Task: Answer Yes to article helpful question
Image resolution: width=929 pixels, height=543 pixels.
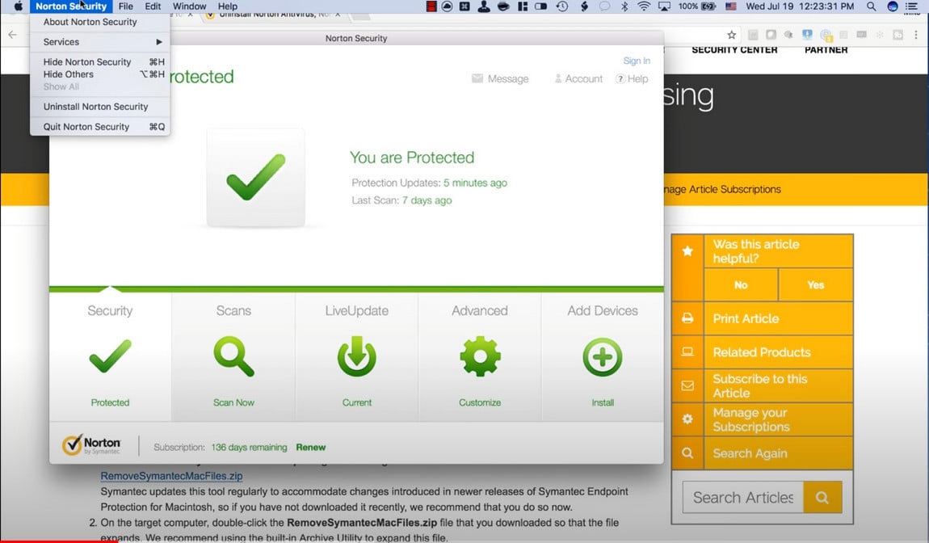Action: (x=816, y=284)
